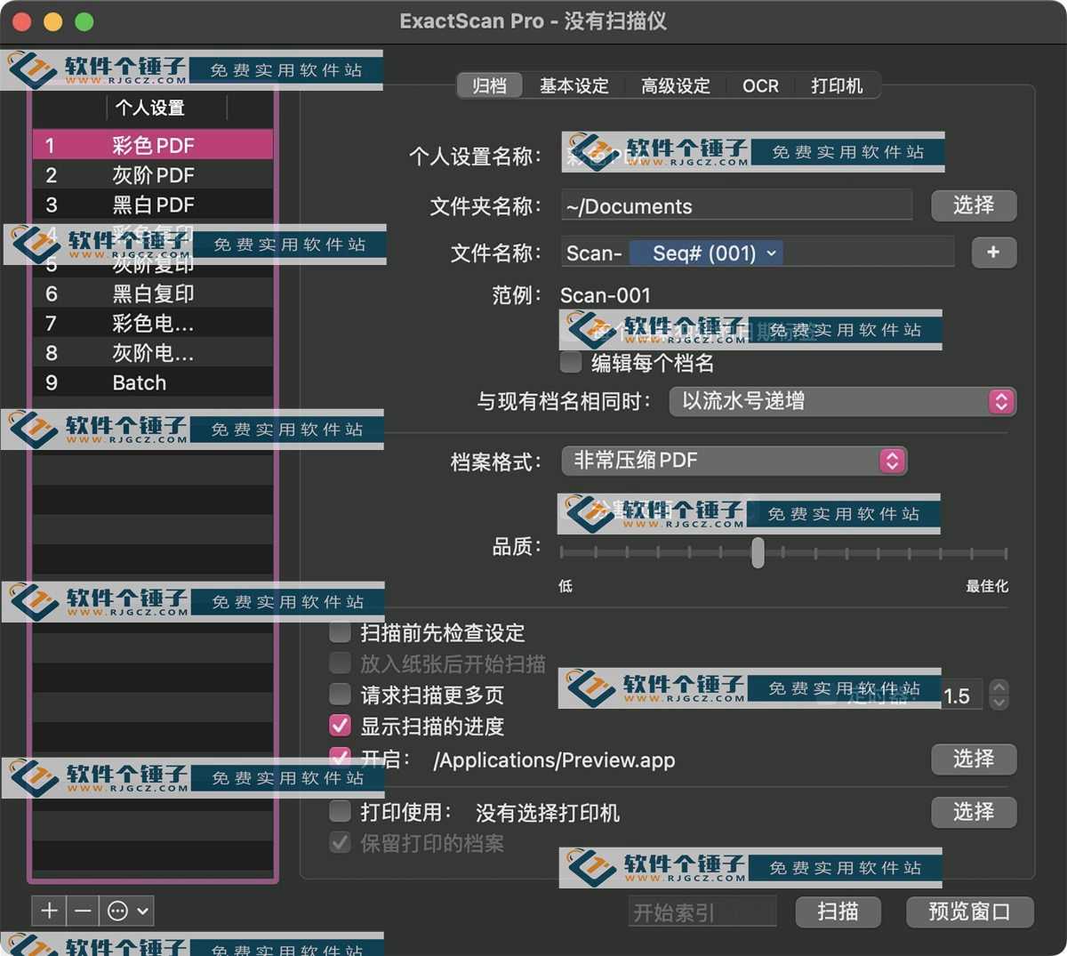This screenshot has width=1067, height=956.
Task: Click 选择 next to /Applications/Preview.app
Action: (974, 759)
